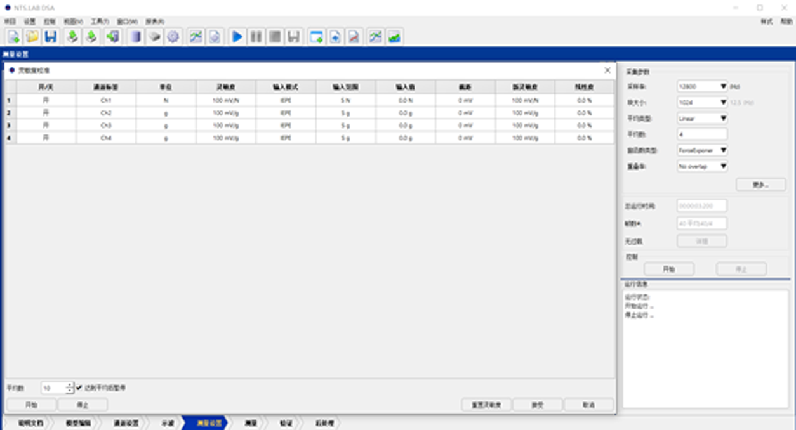This screenshot has width=796, height=430.
Task: Click the gear settings icon in toolbar
Action: [173, 37]
